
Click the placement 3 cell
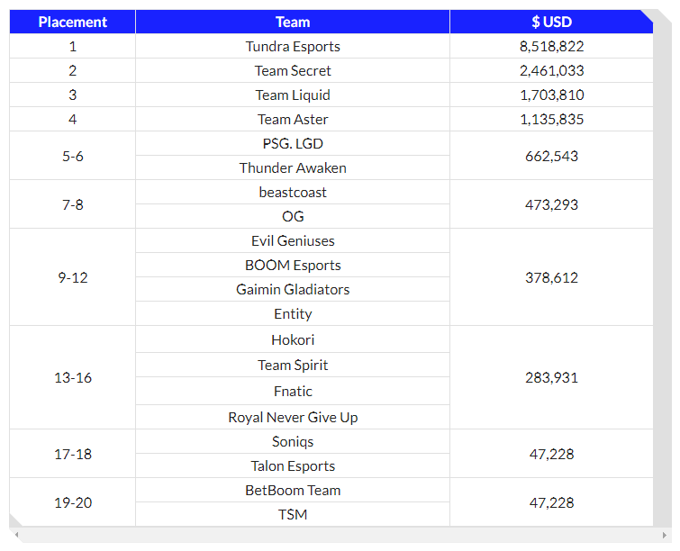point(72,95)
